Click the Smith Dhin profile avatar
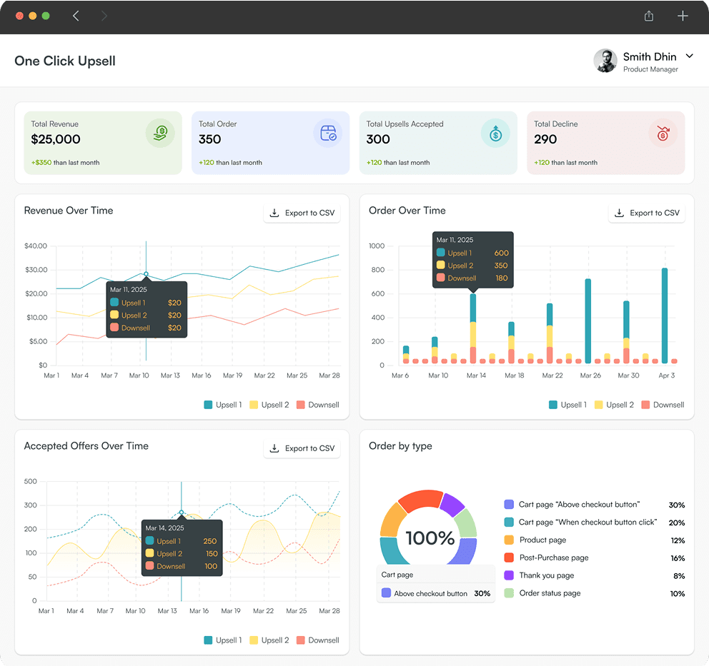Screen dimensions: 709x666 point(605,61)
